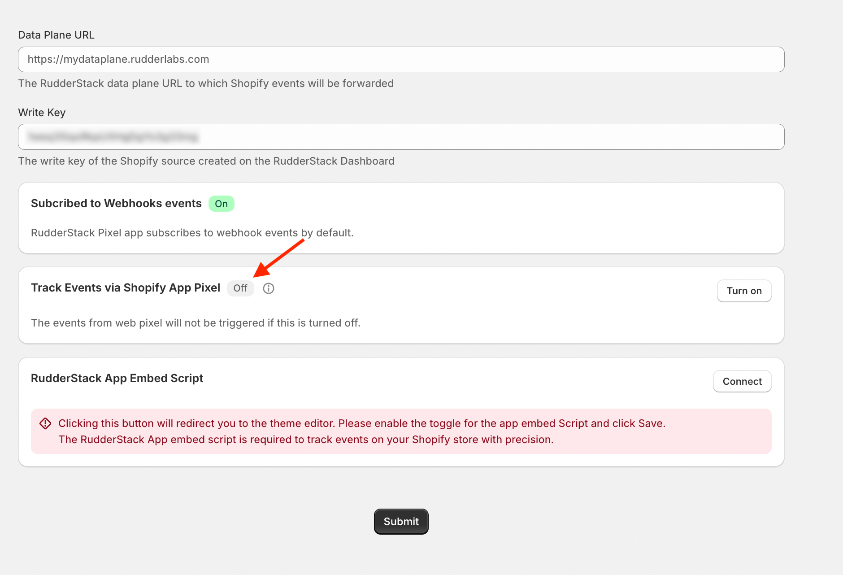Click the 'Subcribed to Webhooks events' heading
The image size is (843, 575).
click(x=116, y=204)
